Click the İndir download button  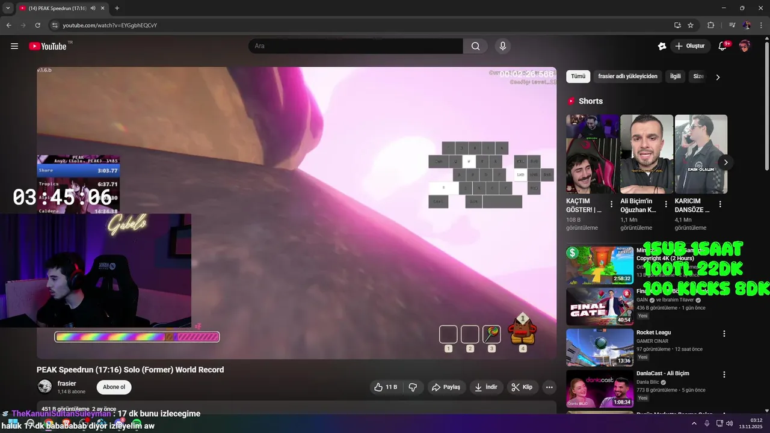486,387
